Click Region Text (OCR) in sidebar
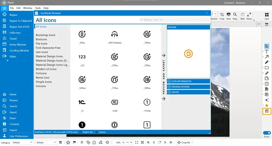This screenshot has width=272, height=146. (x=20, y=27)
